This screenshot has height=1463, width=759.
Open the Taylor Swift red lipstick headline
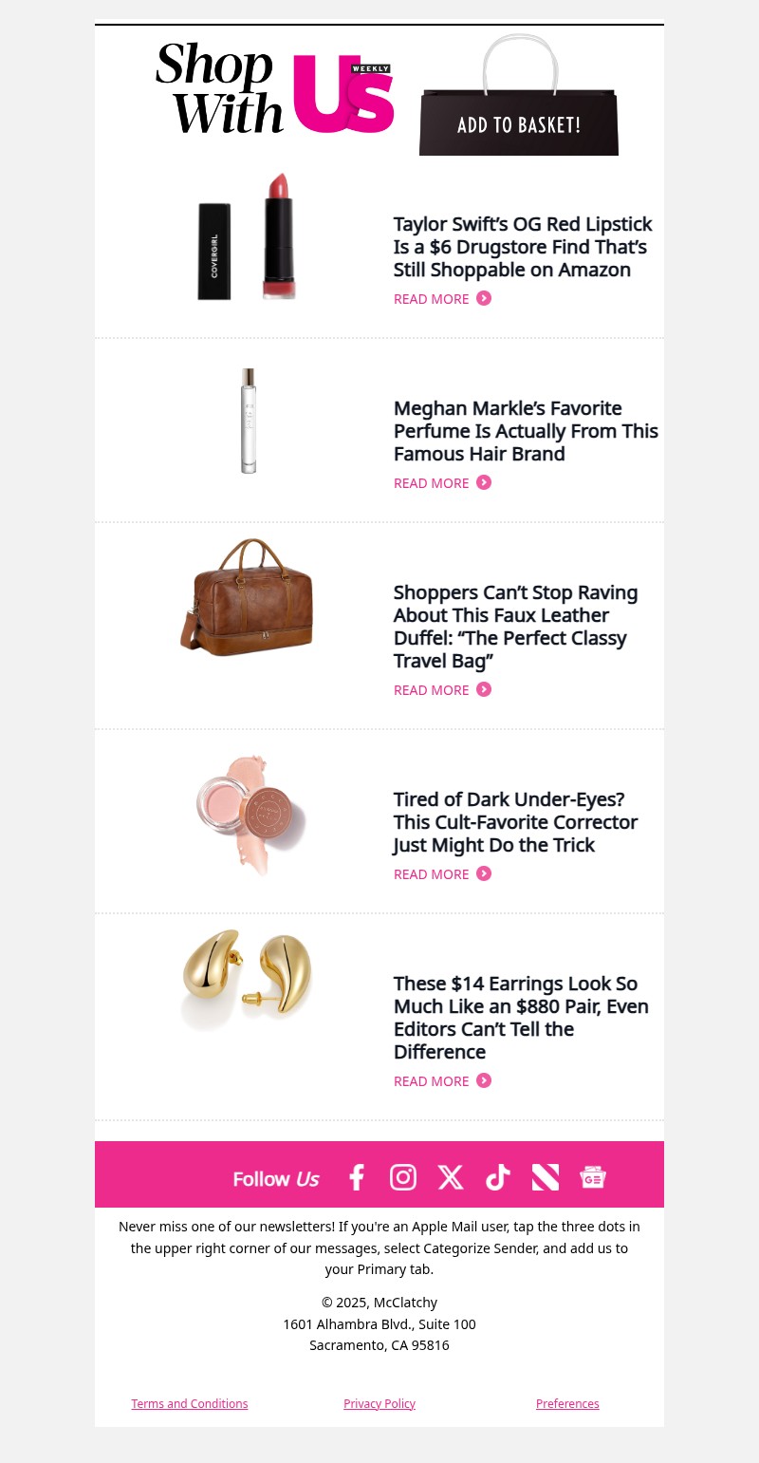(523, 247)
